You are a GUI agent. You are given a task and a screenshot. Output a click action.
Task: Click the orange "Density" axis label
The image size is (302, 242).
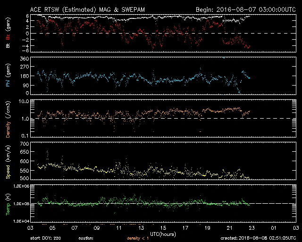tap(8, 129)
